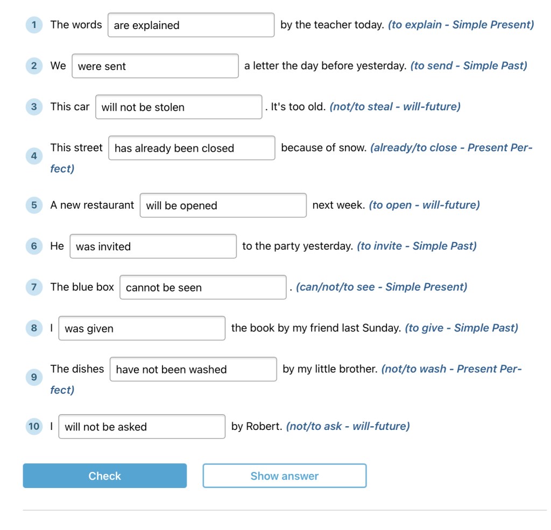
Task: Click the number 4 question badge
Action: pos(34,156)
